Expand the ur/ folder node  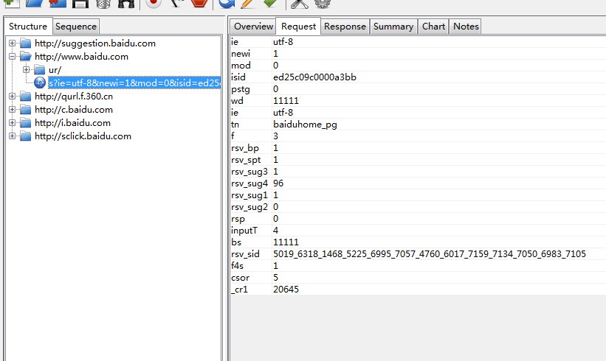(26, 70)
